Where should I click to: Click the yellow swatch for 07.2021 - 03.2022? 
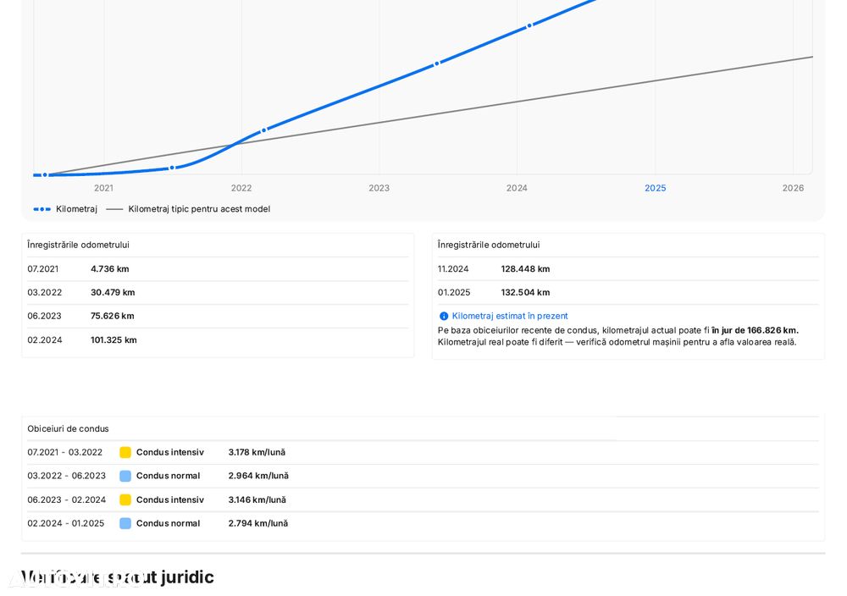click(x=125, y=452)
